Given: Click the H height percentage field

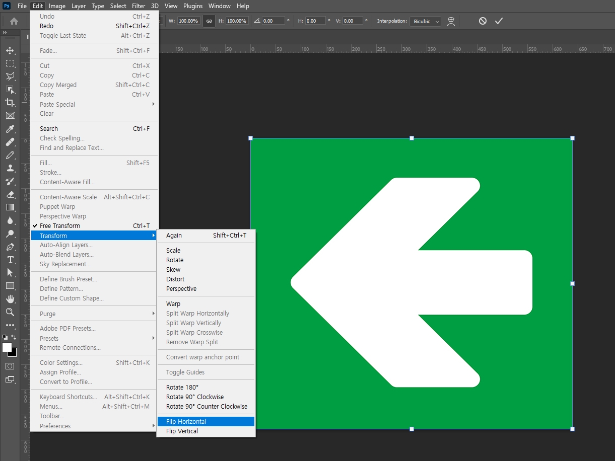Looking at the screenshot, I should pos(237,21).
